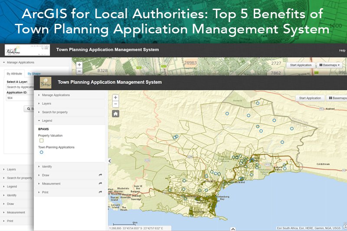Open Help in the back window header
The image size is (347, 231).
pos(342,50)
